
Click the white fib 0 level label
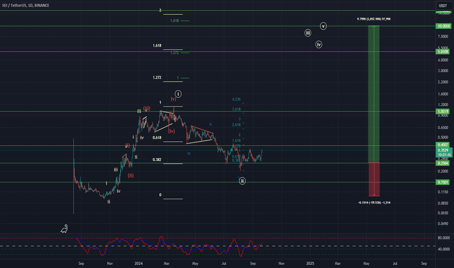[x=160, y=195]
